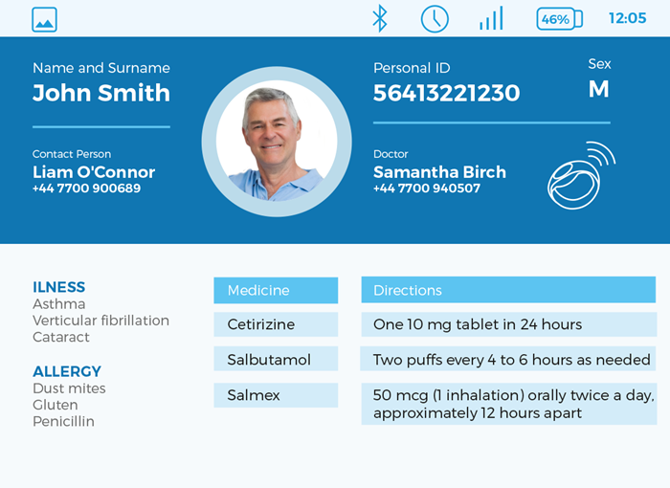Open John Smith's profile photo
The width and height of the screenshot is (670, 488).
[277, 142]
